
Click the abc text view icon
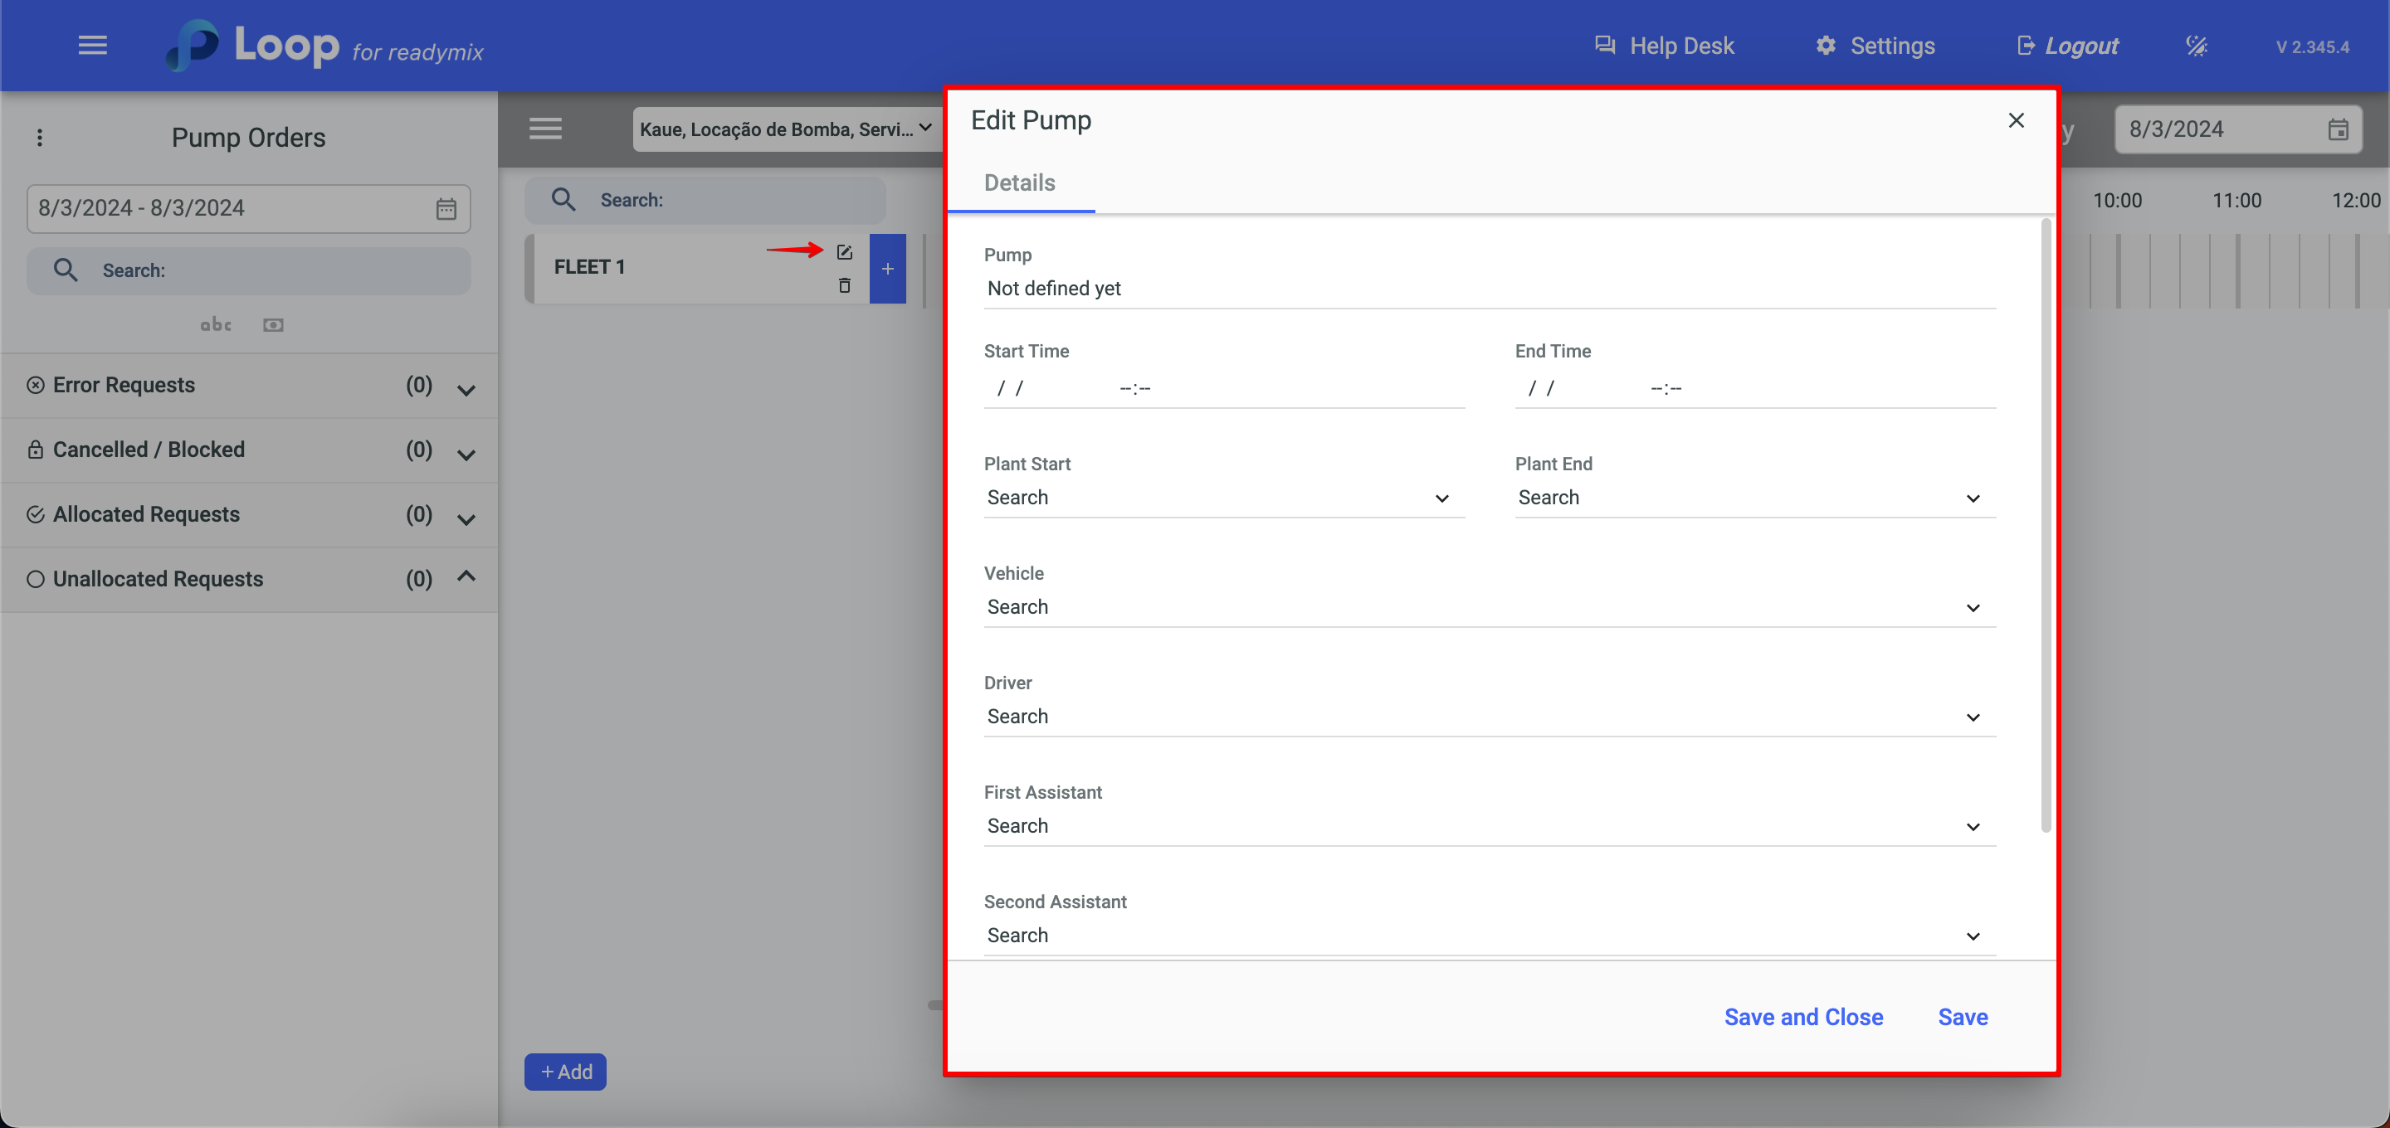click(x=216, y=324)
